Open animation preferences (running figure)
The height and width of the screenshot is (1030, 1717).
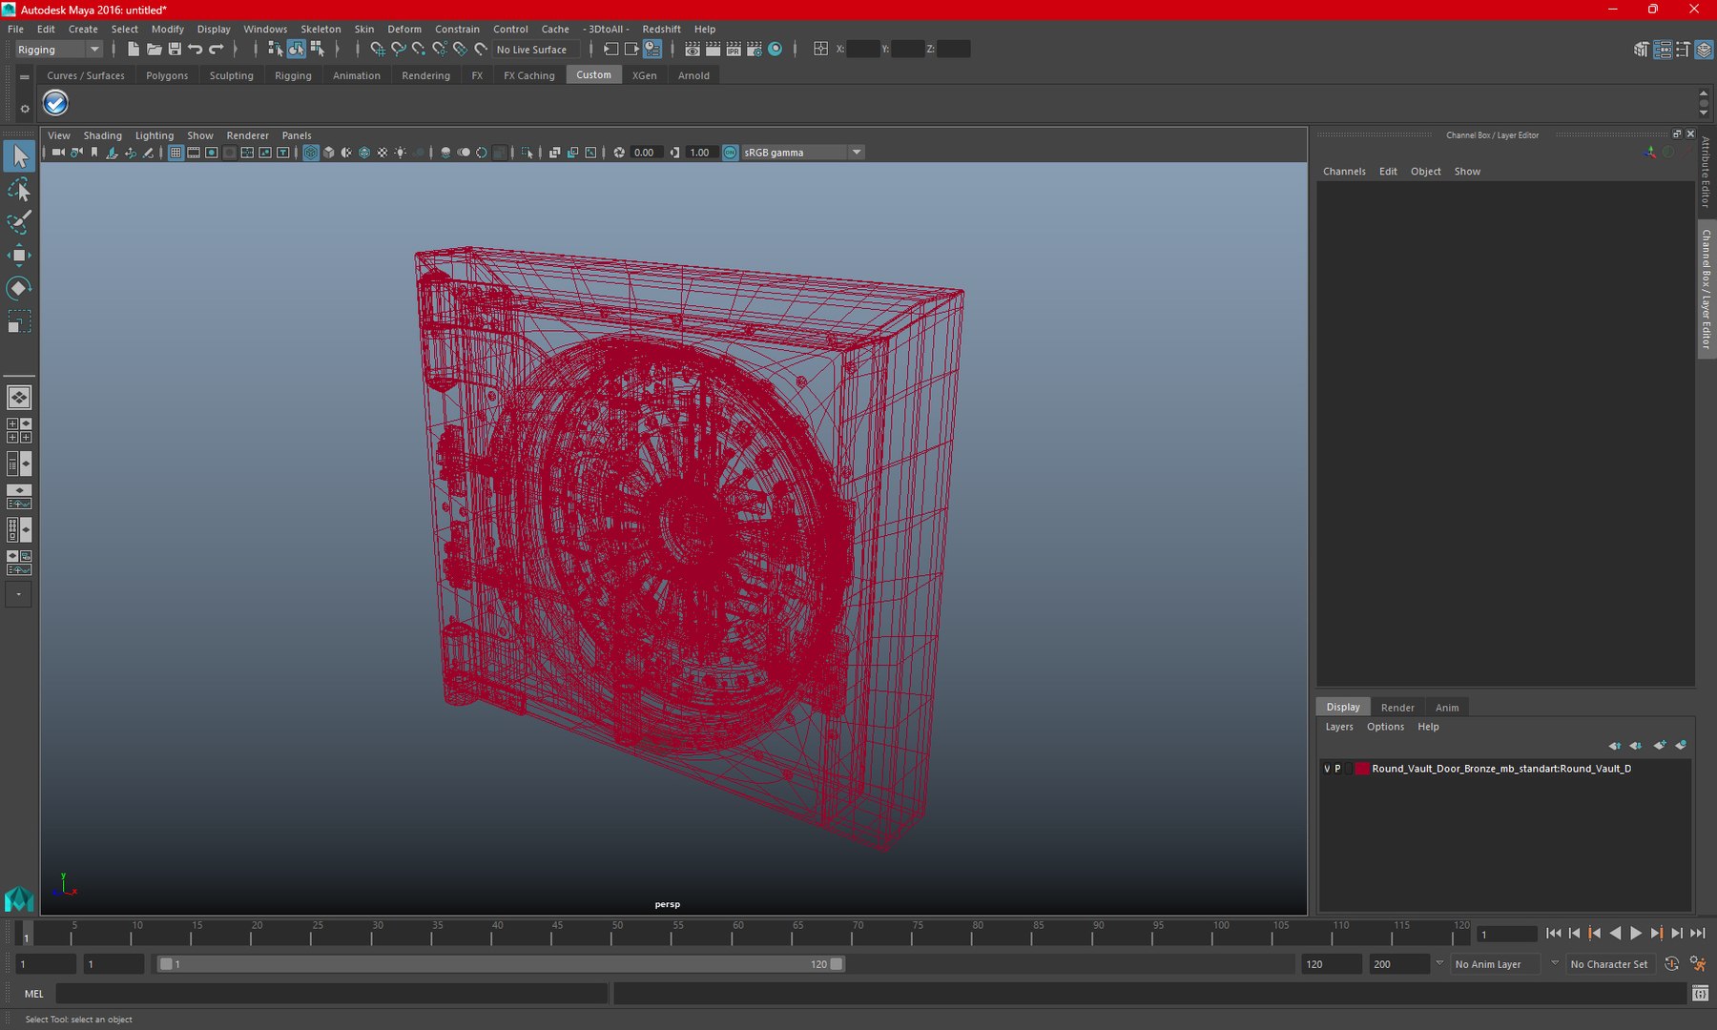click(x=1698, y=964)
